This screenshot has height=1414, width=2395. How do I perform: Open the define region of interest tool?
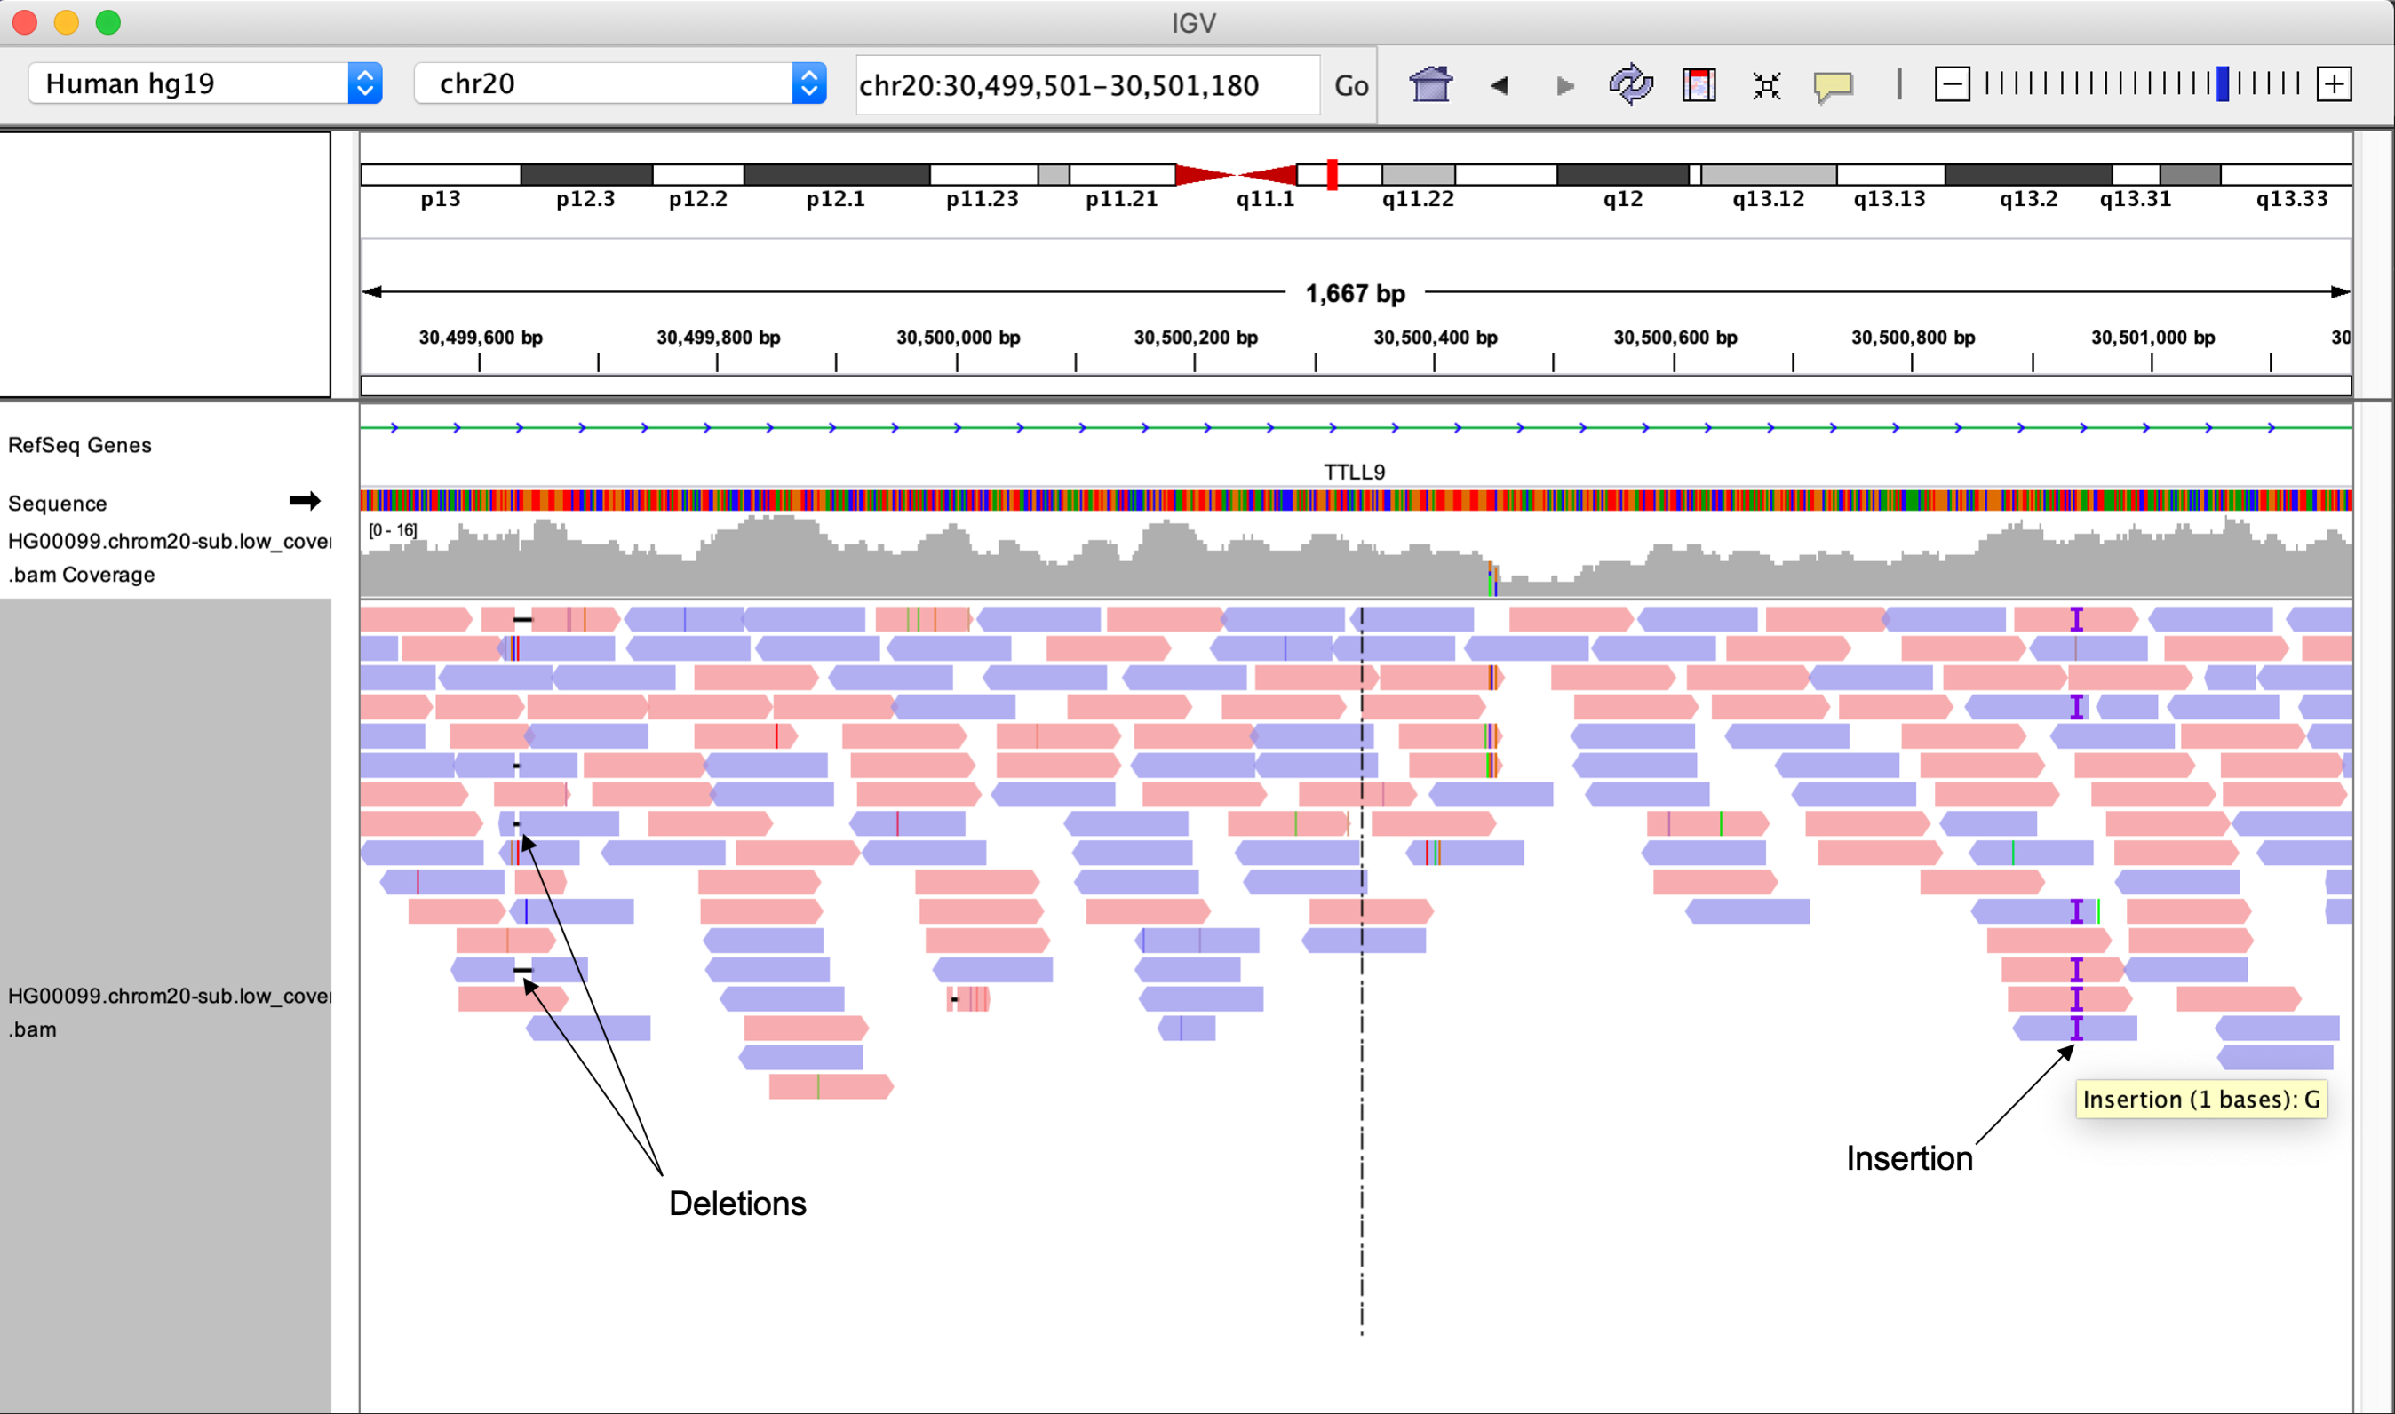(1699, 84)
